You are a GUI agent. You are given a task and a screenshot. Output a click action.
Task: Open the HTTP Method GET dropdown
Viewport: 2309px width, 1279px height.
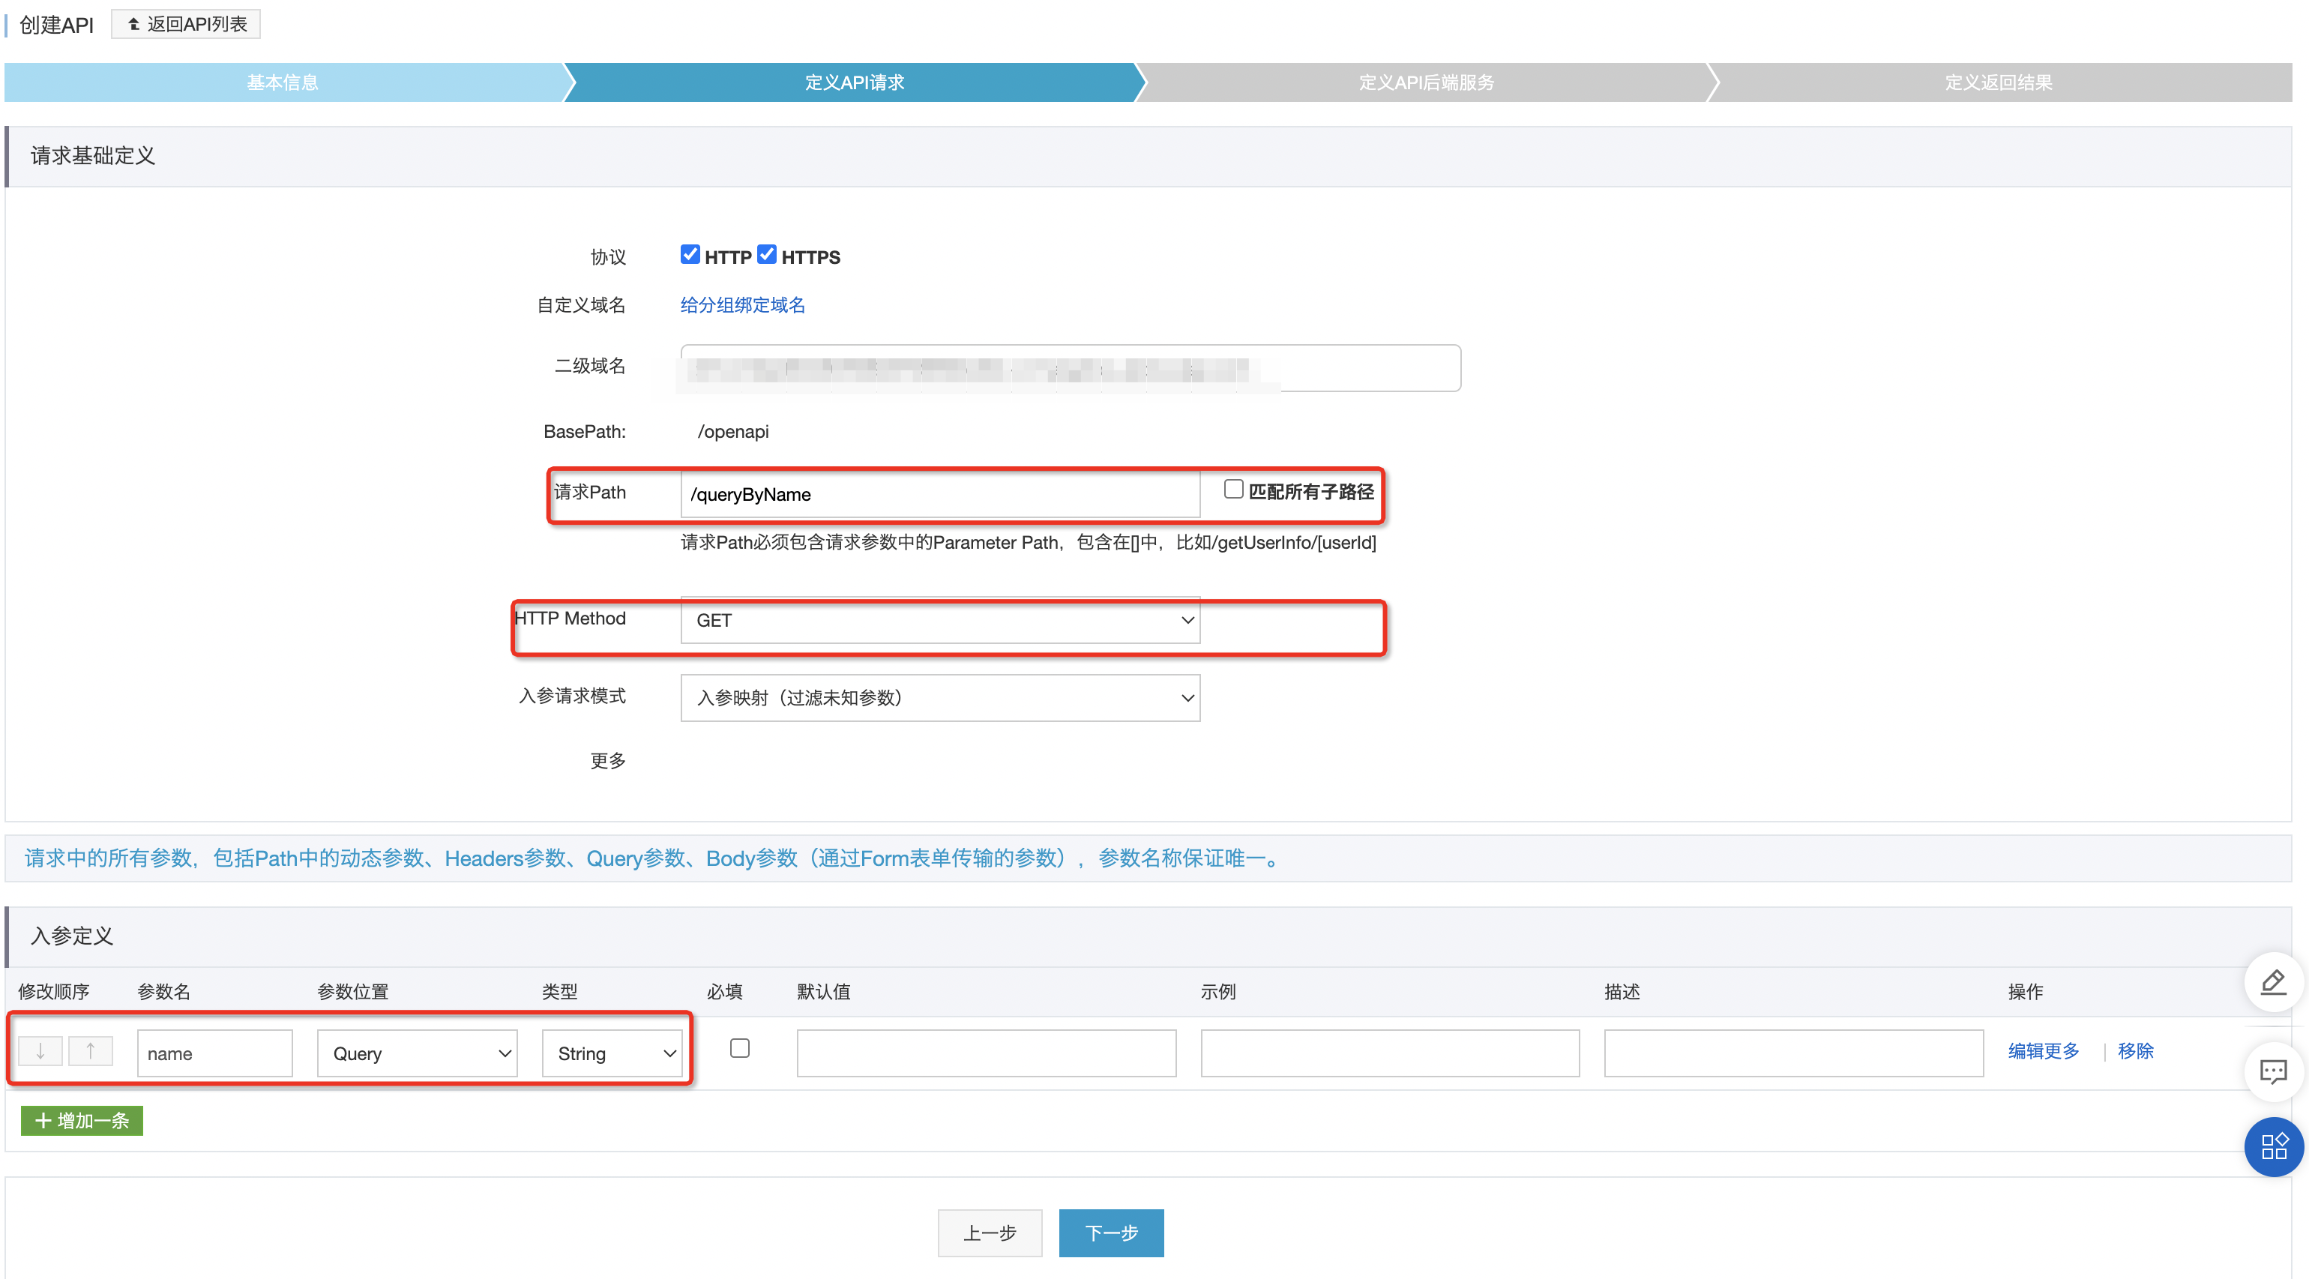pos(939,620)
